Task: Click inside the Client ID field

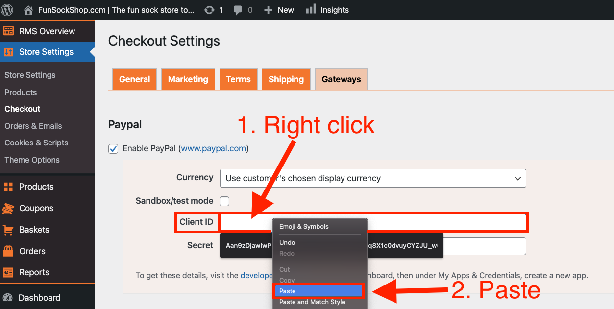Action: click(373, 222)
